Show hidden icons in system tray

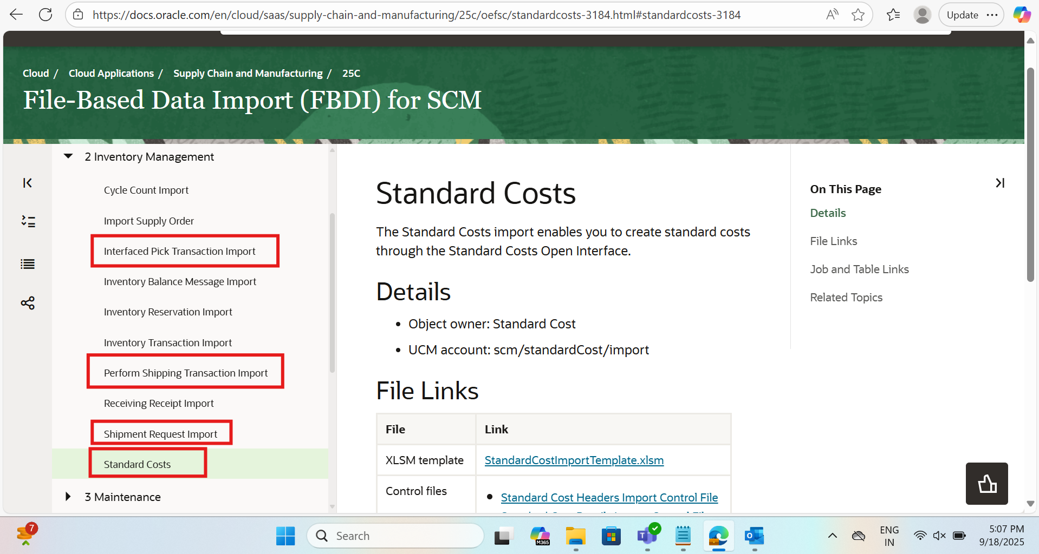pyautogui.click(x=832, y=536)
